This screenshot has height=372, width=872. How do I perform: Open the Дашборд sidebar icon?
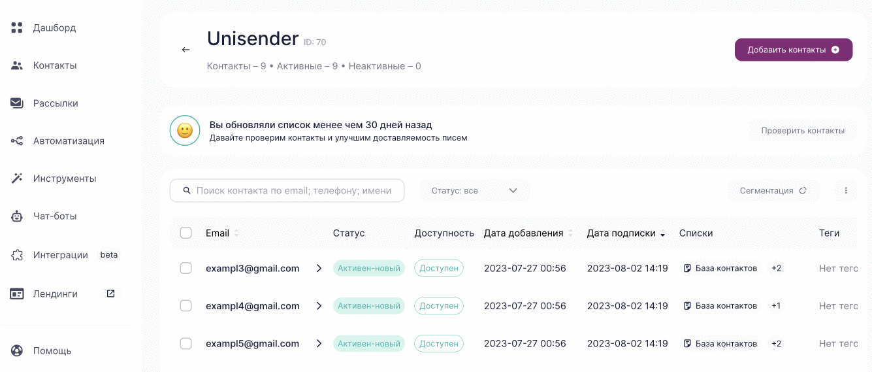(17, 27)
